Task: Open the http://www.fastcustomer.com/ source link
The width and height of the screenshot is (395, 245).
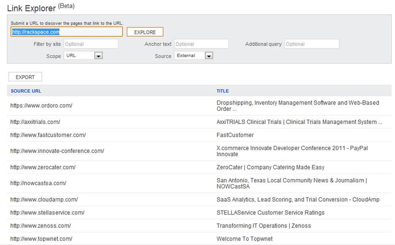Action: (x=48, y=135)
